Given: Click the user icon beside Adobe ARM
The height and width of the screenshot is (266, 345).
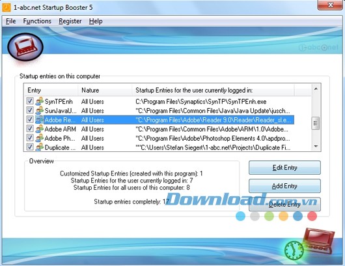Looking at the screenshot, I should 40,129.
